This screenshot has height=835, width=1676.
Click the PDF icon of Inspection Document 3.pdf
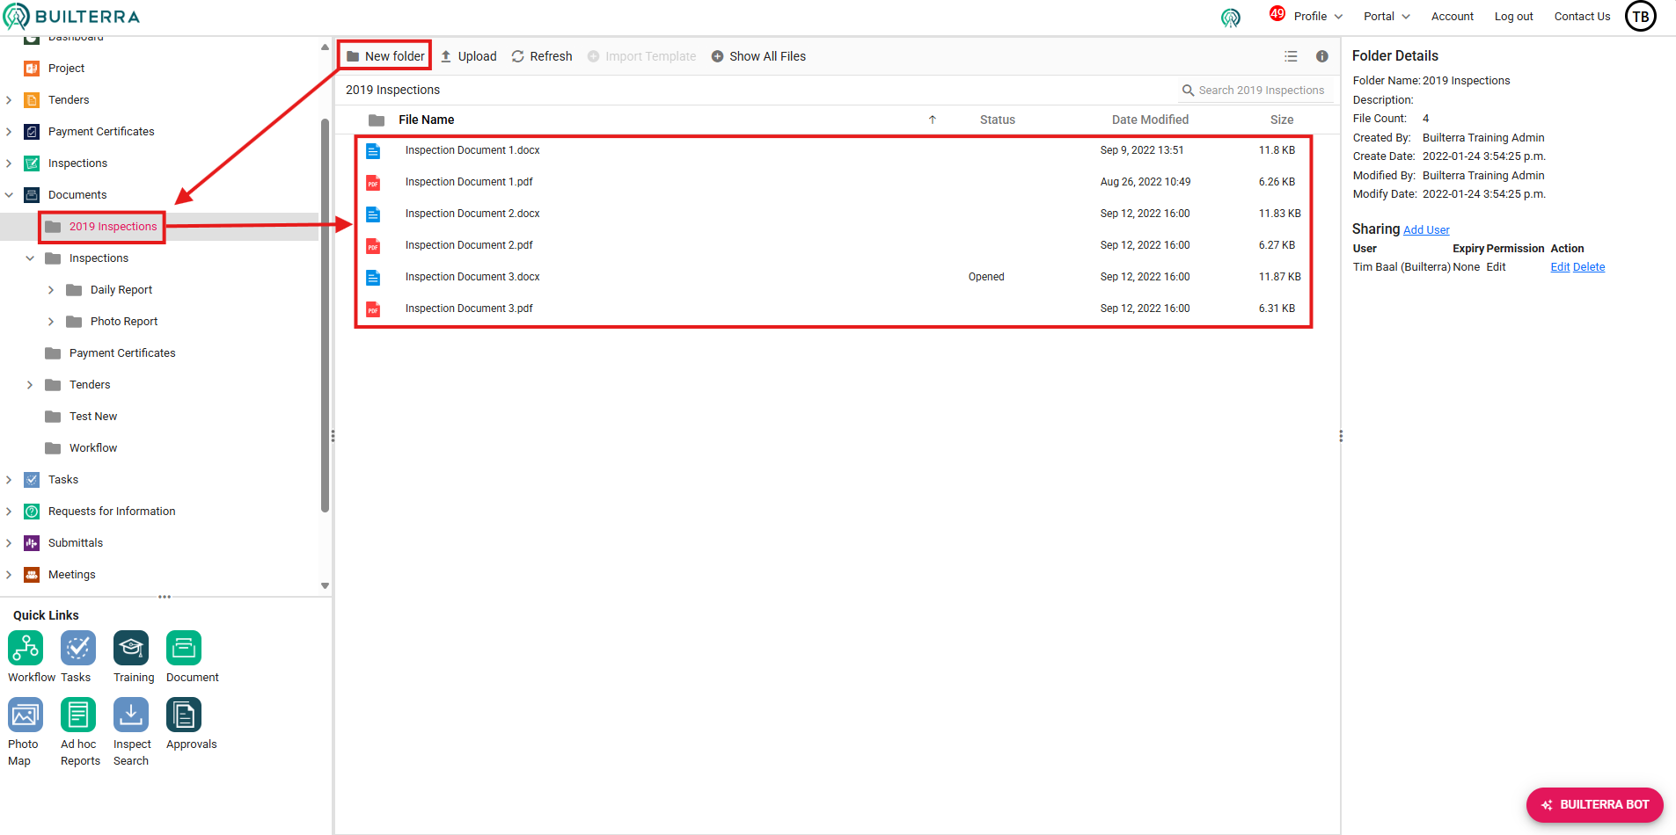coord(373,309)
